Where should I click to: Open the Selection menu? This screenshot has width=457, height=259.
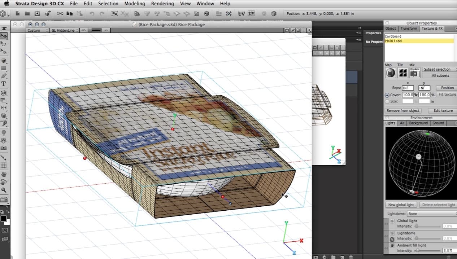coord(108,4)
